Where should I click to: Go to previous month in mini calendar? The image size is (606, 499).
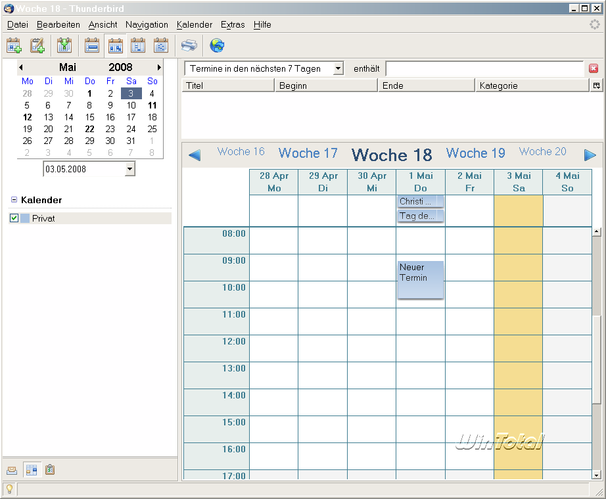(x=21, y=67)
